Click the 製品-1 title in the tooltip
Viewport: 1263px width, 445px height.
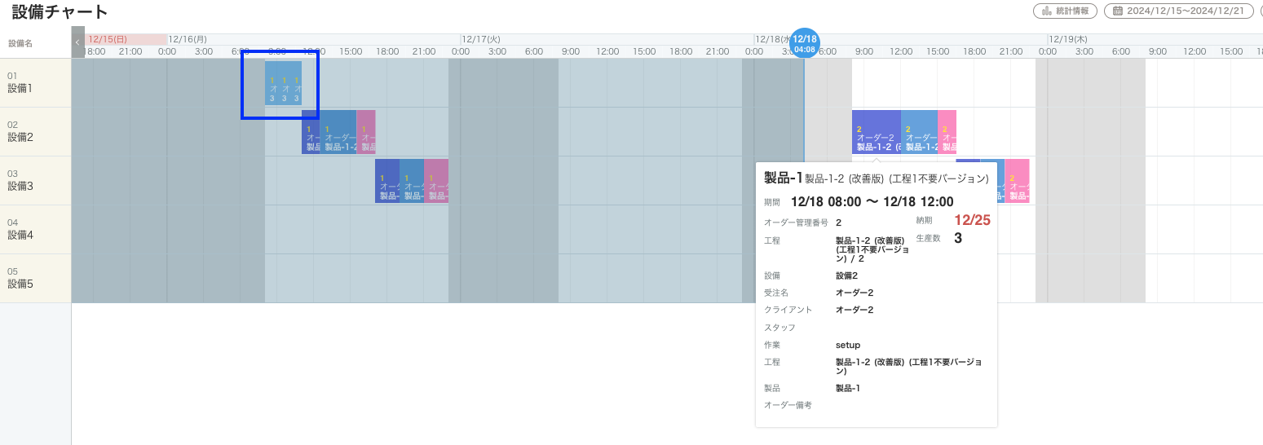(783, 177)
